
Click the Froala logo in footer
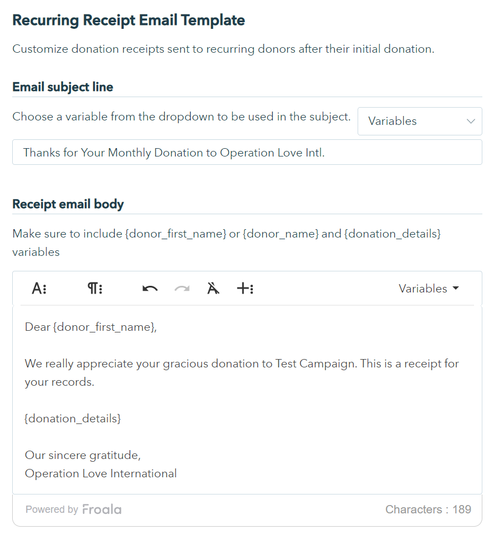coord(102,509)
